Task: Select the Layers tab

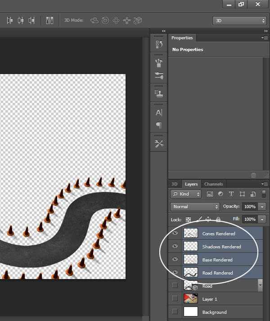Action: coord(191,184)
